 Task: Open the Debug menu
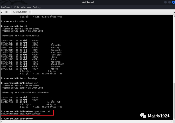(37, 7)
